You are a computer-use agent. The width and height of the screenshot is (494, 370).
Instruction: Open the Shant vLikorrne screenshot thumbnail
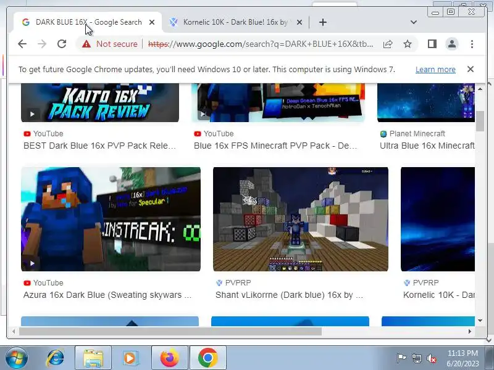(301, 219)
